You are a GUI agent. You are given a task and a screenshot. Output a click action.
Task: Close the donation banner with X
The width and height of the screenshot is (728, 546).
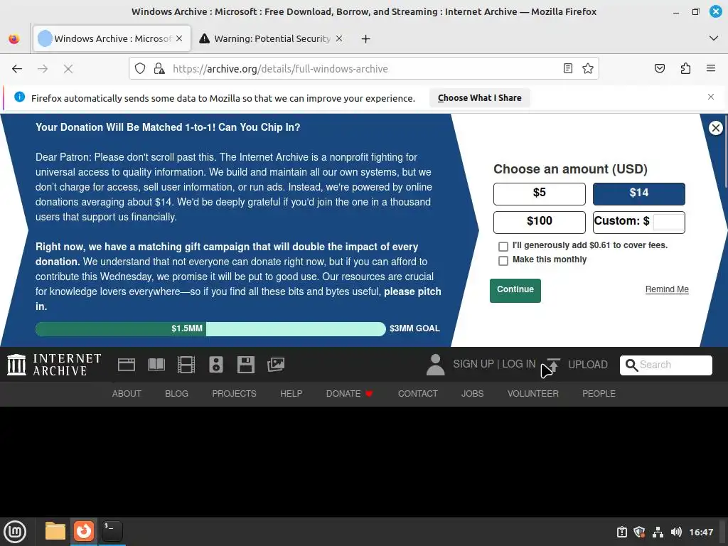click(715, 128)
